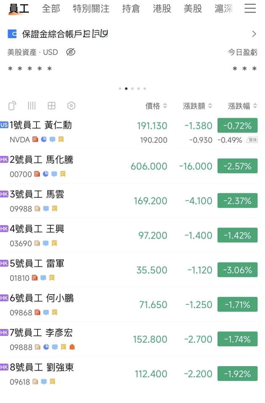Open the 5號員工 雷軍 stock row
Viewport: 265px width, 403px height.
[132, 270]
